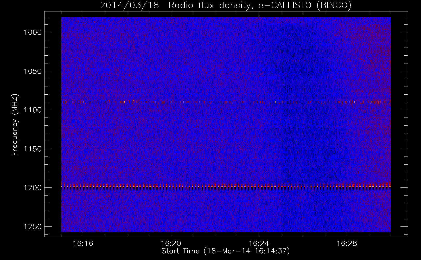This screenshot has width=421, height=260.
Task: Select the 1000 frequency tick label
Action: pos(33,32)
